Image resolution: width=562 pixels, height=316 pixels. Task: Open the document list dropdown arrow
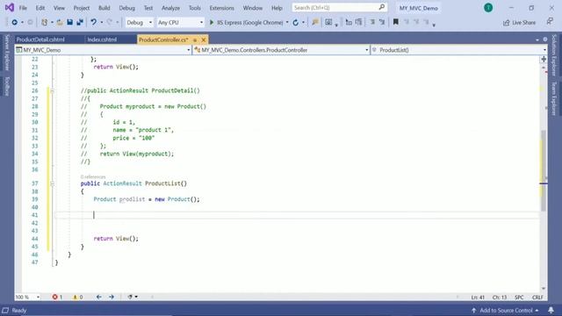coord(537,39)
